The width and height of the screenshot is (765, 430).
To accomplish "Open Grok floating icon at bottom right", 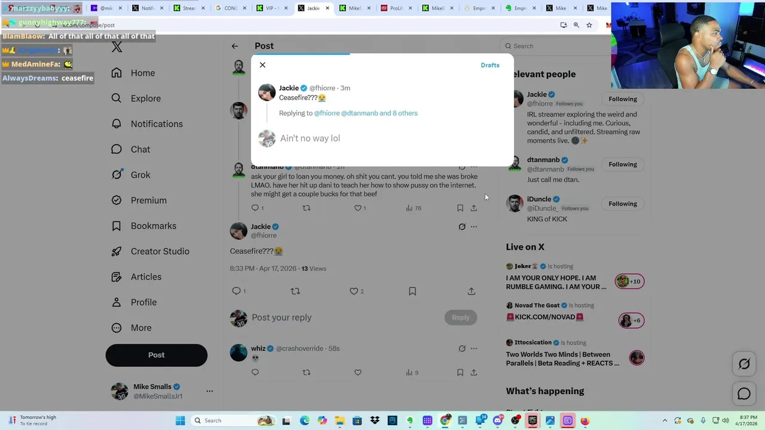I will [x=744, y=364].
